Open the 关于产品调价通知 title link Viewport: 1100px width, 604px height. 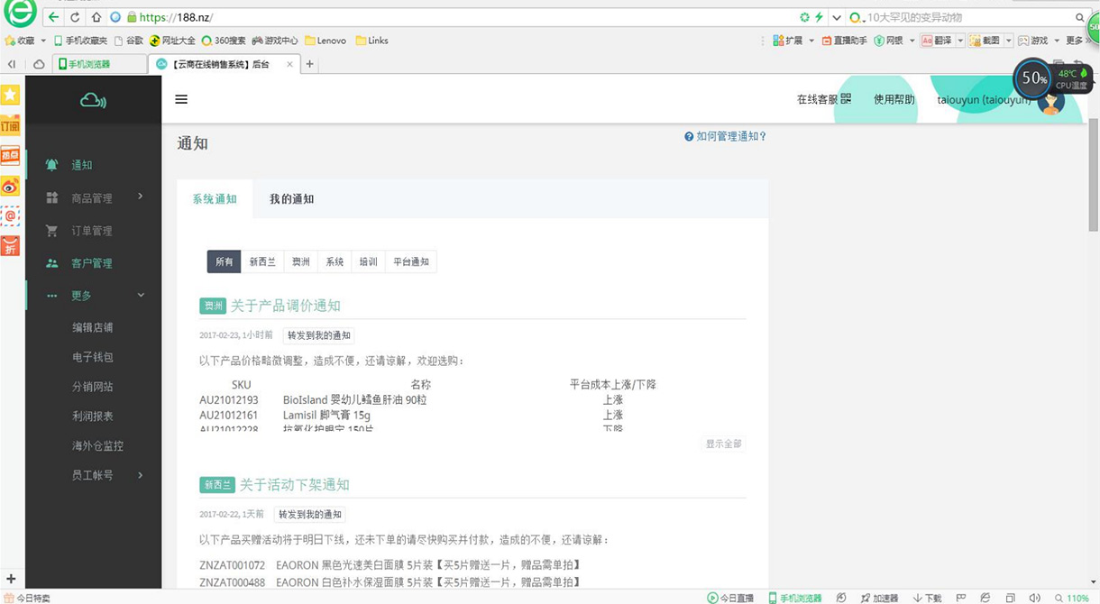[x=286, y=306]
